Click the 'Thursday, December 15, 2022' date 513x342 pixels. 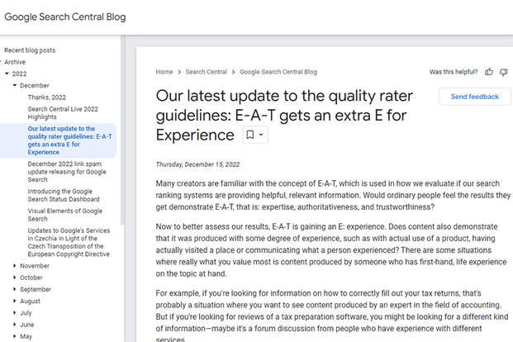[x=197, y=164]
